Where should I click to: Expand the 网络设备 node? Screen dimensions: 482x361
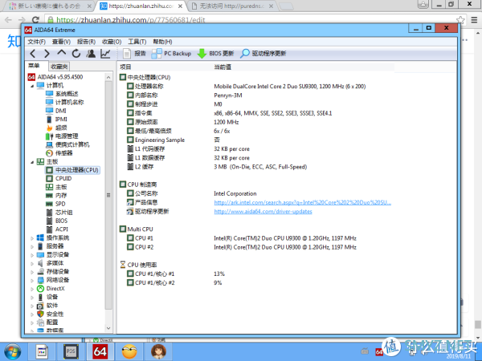[32, 280]
